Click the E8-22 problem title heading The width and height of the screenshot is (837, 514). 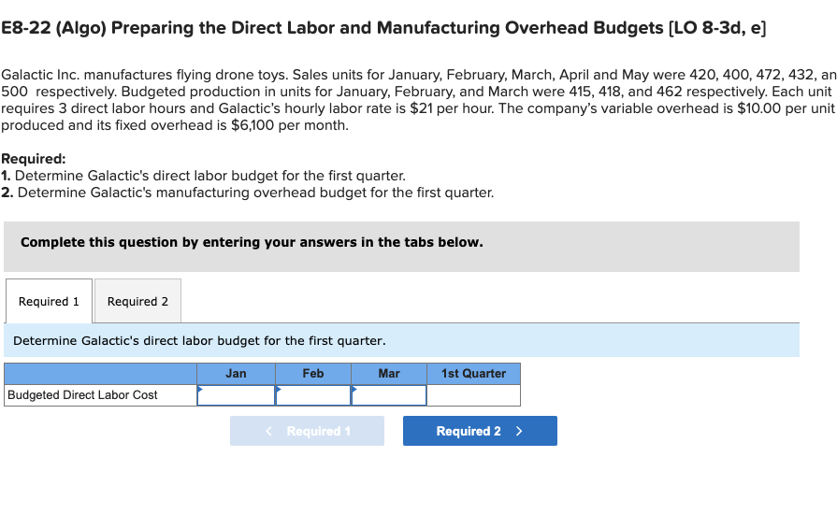click(x=383, y=28)
